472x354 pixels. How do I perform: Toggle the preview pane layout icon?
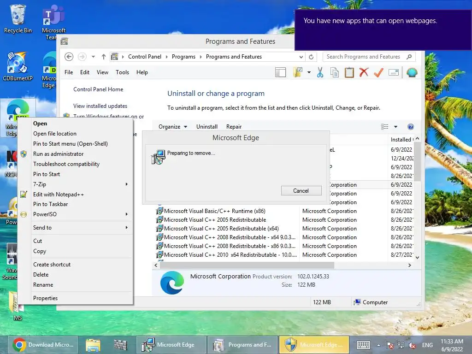281,72
